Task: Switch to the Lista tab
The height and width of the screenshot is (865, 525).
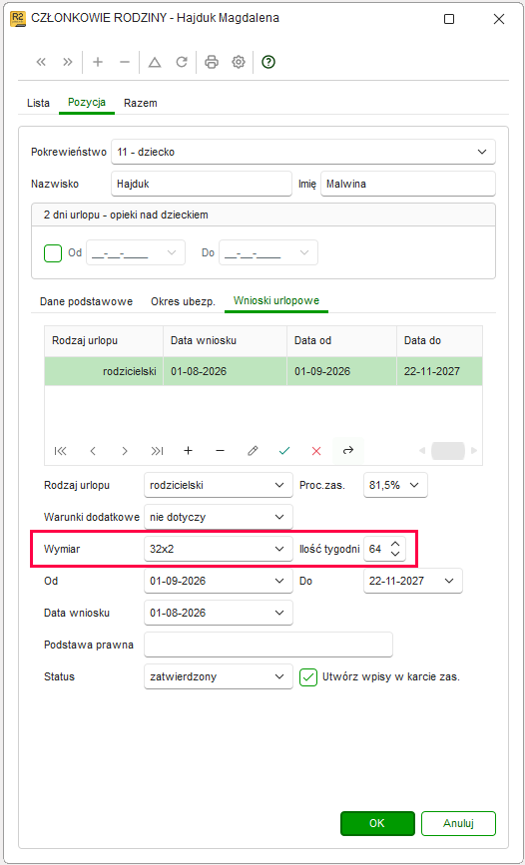Action: point(38,103)
